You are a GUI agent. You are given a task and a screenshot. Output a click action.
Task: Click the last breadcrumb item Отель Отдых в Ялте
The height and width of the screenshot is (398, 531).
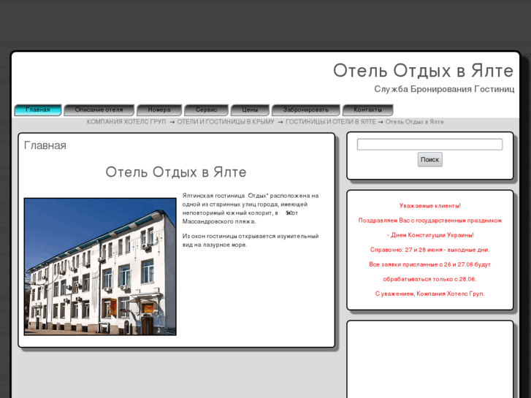[x=414, y=122]
